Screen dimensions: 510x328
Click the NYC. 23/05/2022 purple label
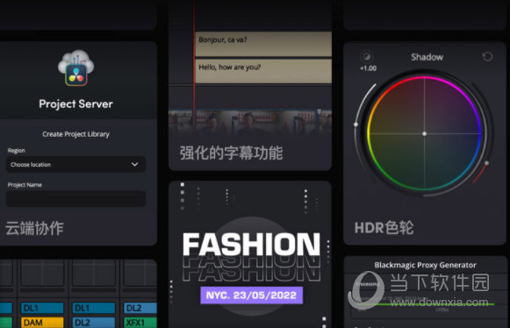coord(251,296)
